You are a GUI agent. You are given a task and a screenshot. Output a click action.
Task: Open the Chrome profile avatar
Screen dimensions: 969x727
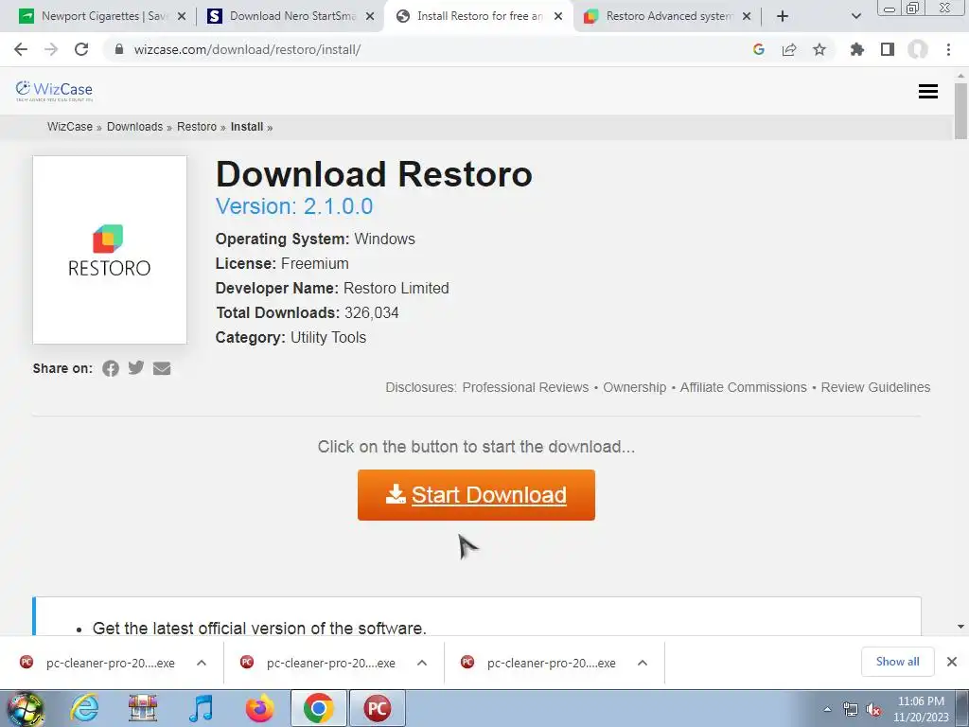(x=918, y=49)
